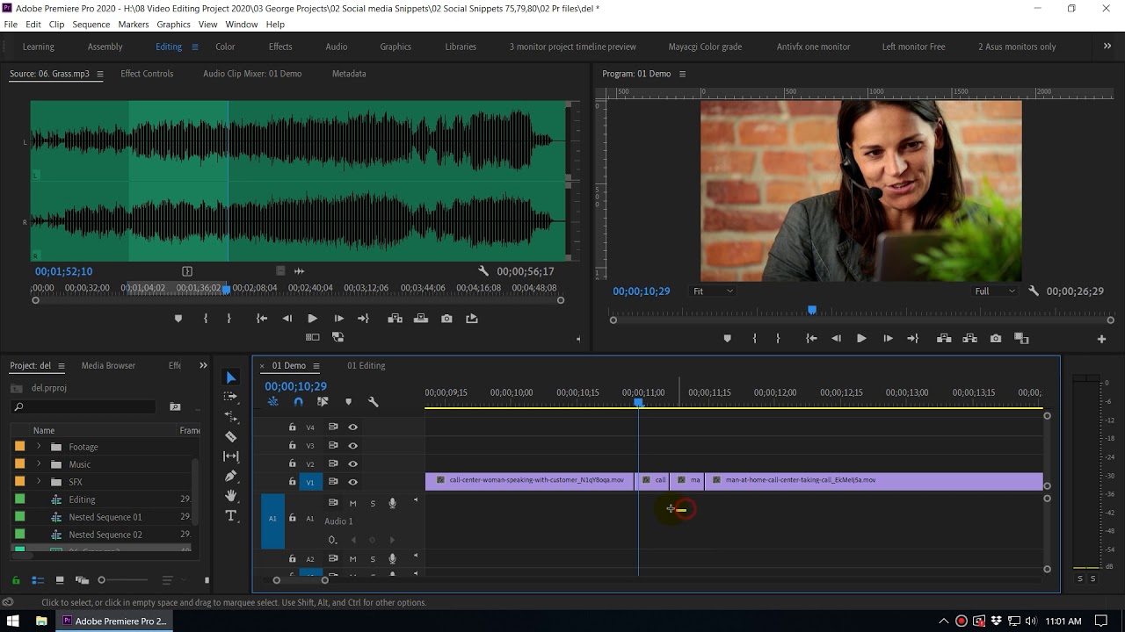The image size is (1125, 632).
Task: Switch to Project panel list view
Action: (x=38, y=580)
